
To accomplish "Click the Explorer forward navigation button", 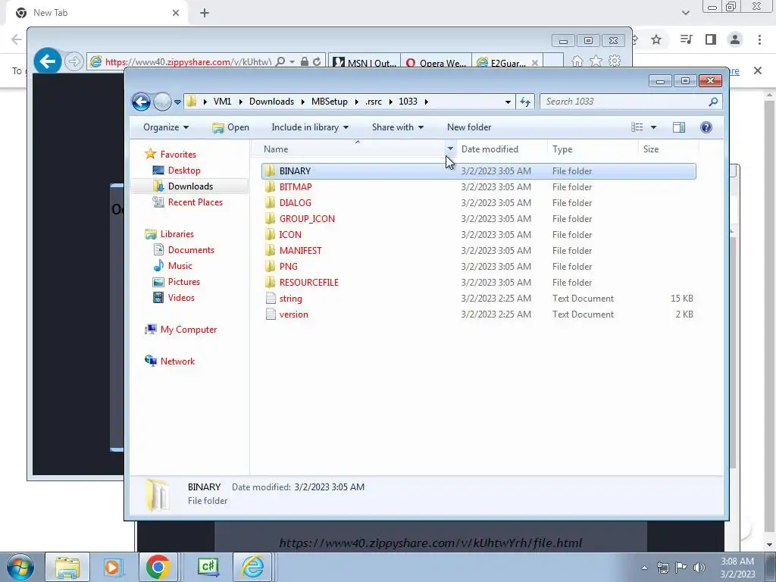I will click(162, 102).
